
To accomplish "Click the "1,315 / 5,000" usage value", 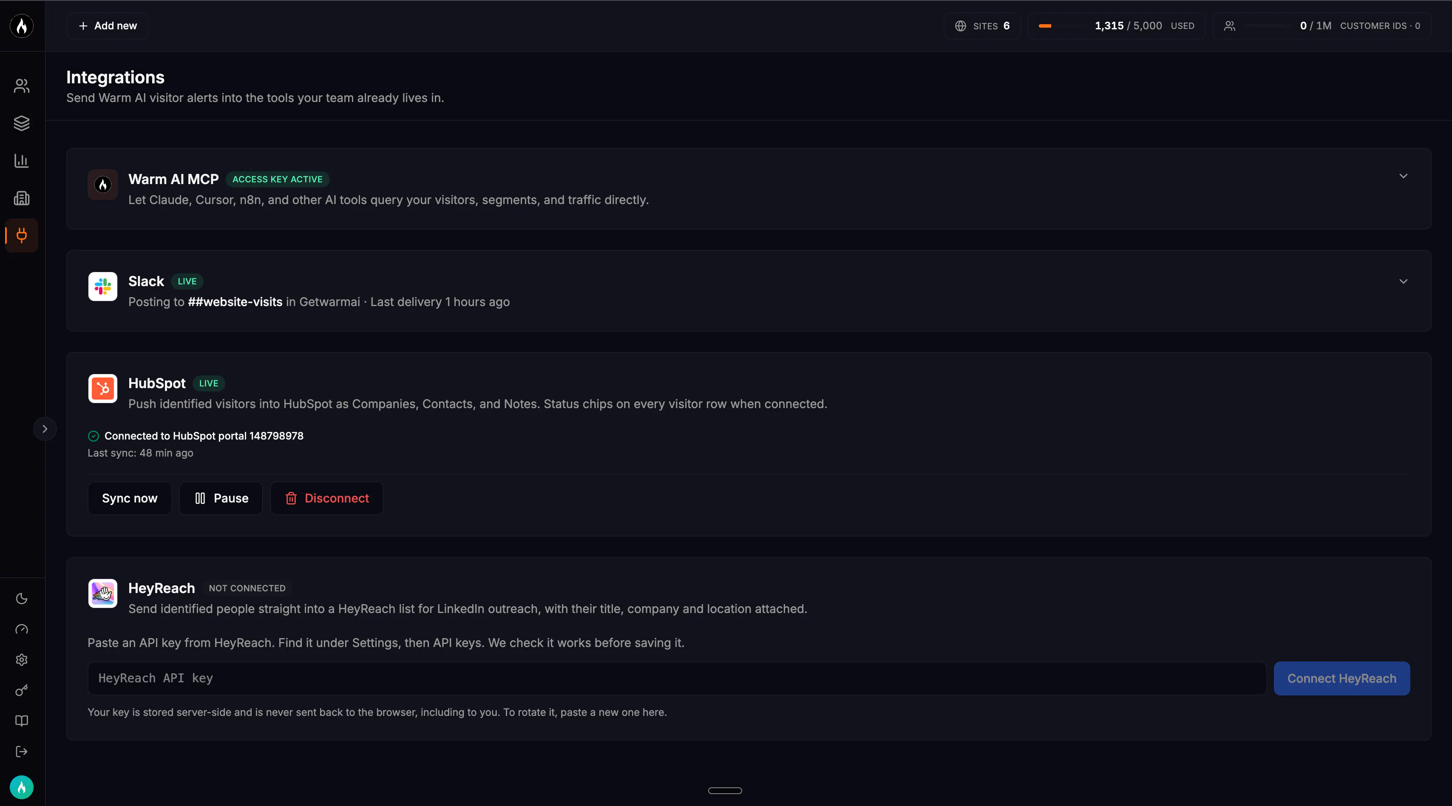I will (1129, 26).
